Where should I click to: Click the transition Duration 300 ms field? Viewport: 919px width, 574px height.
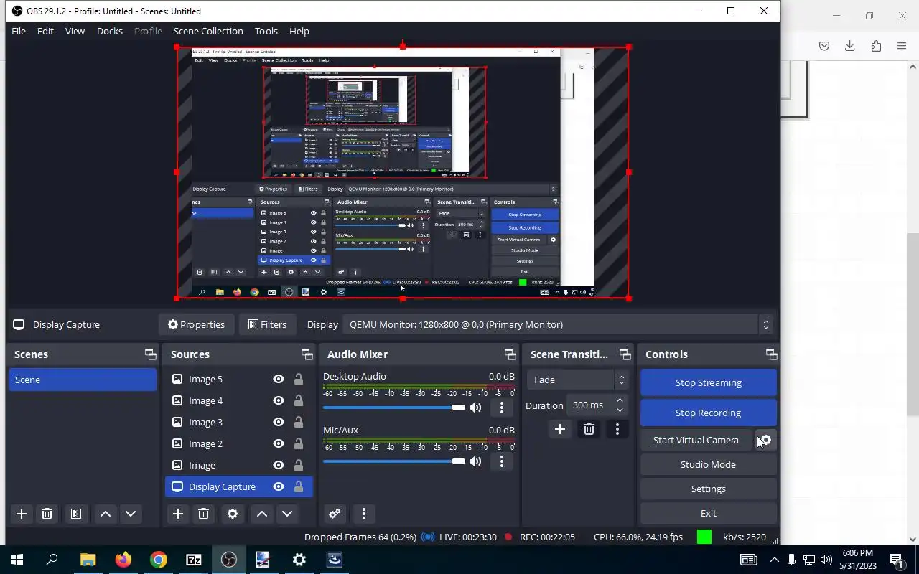click(589, 405)
